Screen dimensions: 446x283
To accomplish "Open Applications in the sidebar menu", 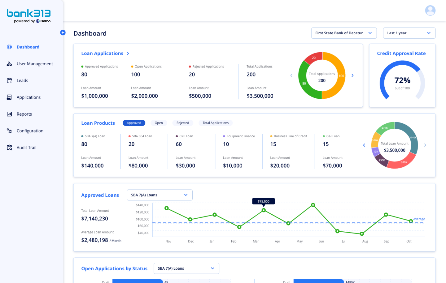I will [x=28, y=97].
